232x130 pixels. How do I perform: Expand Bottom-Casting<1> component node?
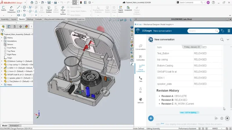point(2,61)
